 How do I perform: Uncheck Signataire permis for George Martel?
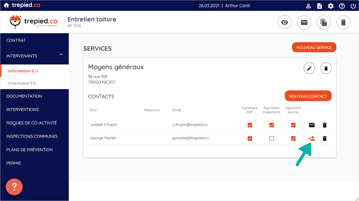coord(293,138)
